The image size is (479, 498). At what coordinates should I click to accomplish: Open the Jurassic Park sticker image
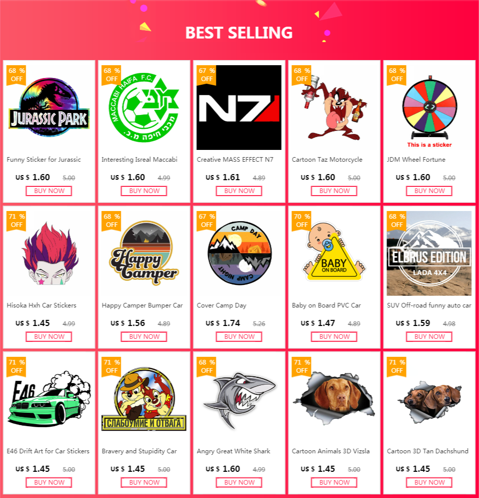click(49, 107)
